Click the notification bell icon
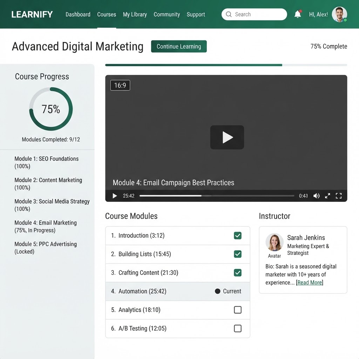The image size is (359, 359). [298, 14]
